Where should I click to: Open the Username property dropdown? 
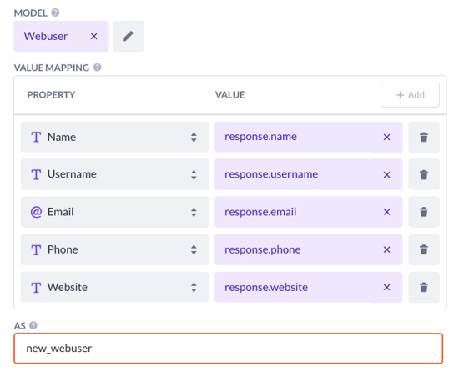(114, 174)
